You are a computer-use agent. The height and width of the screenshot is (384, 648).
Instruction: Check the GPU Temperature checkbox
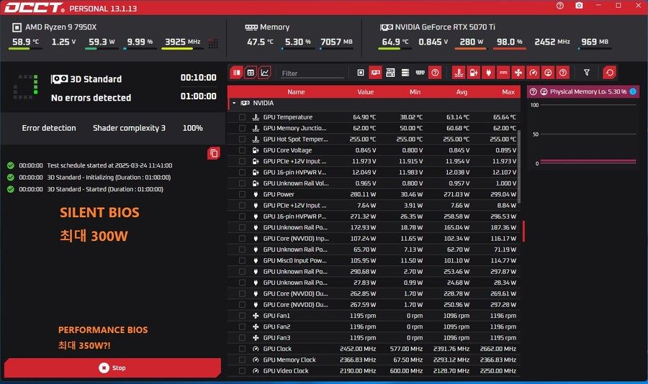(242, 117)
